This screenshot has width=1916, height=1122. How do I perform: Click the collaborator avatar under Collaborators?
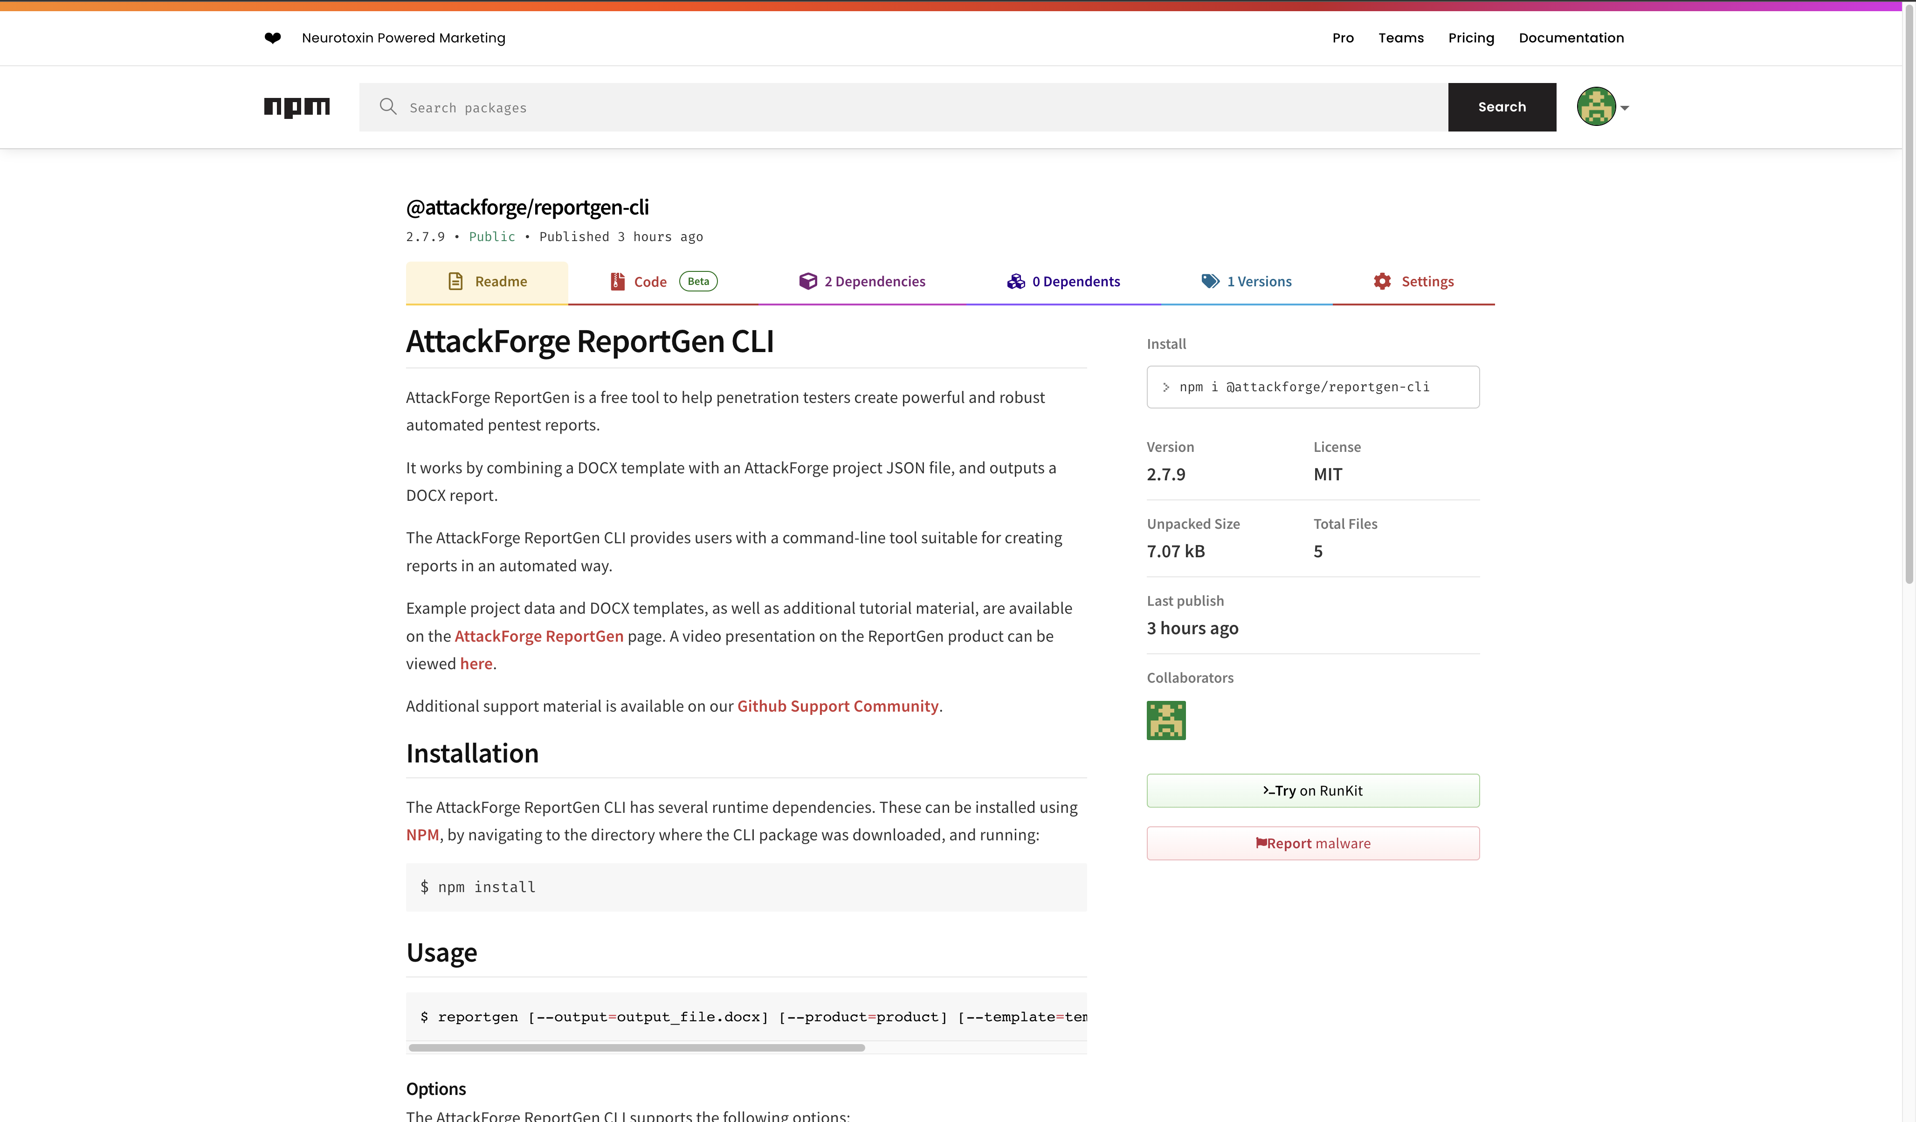1165,720
